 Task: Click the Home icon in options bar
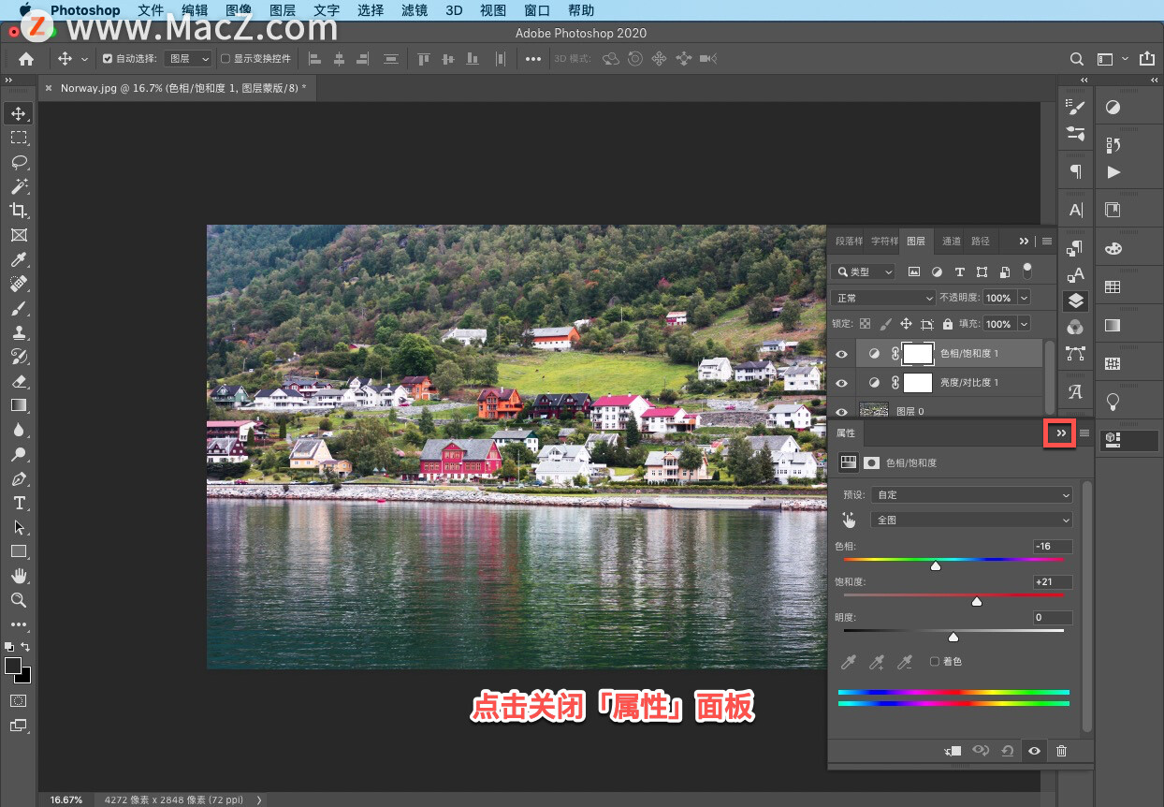26,59
